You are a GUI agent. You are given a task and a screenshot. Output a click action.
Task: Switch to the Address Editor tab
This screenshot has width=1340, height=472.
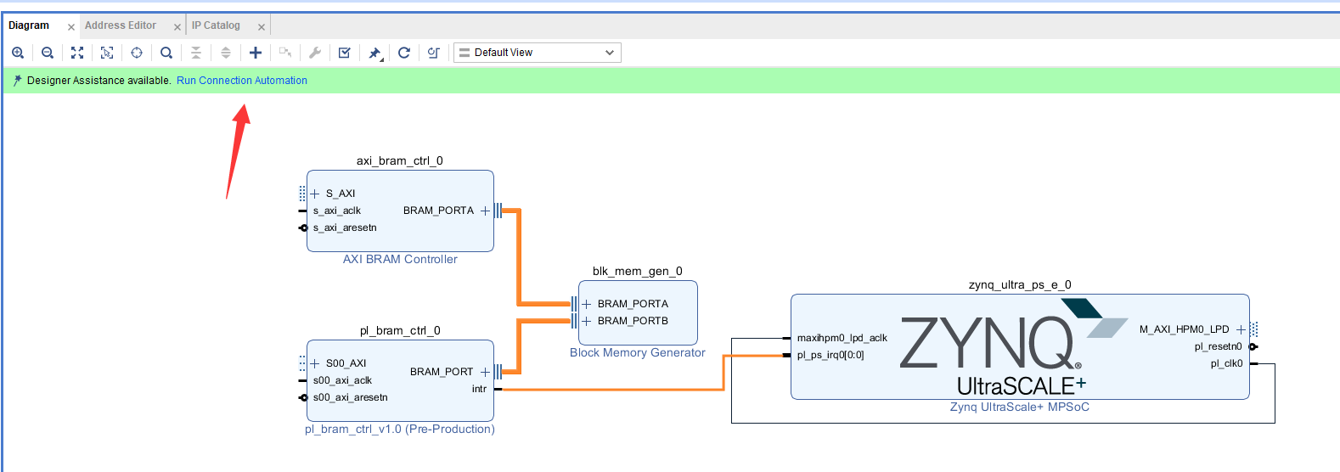pos(121,25)
